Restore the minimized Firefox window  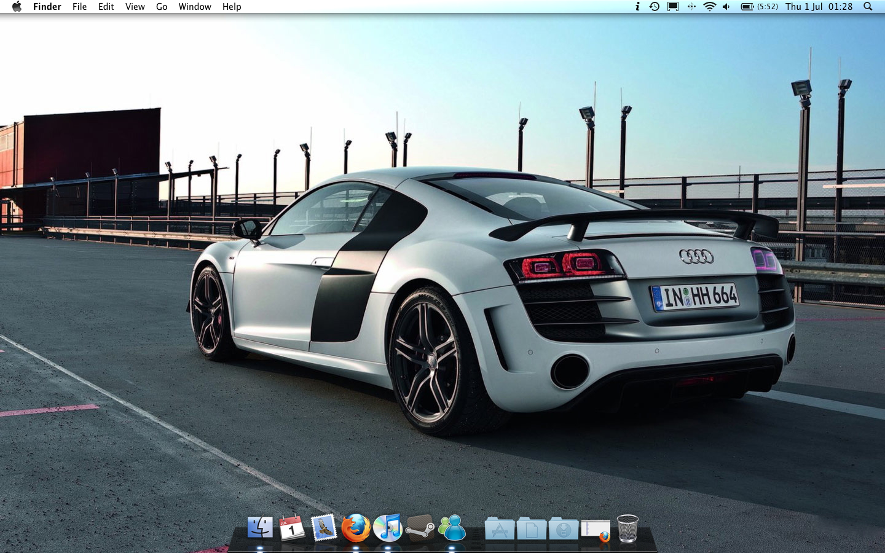(x=596, y=530)
